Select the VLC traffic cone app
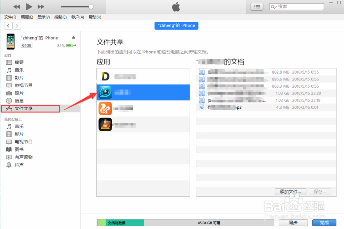The height and width of the screenshot is (229, 344). [143, 124]
